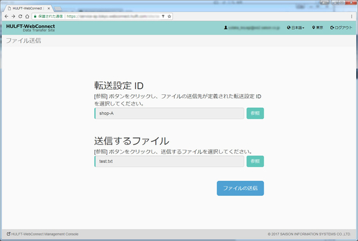
Task: Bookmark the page with the star icon
Action: [169, 16]
